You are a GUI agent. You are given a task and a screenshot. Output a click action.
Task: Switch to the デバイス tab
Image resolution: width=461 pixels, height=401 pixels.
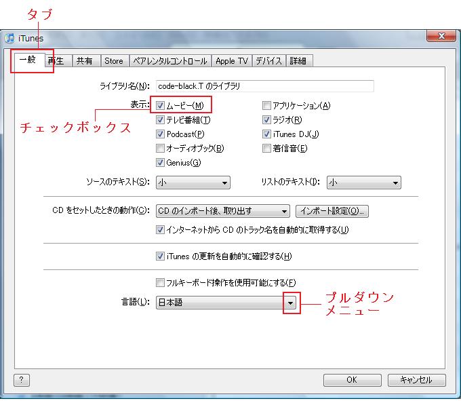coord(268,61)
